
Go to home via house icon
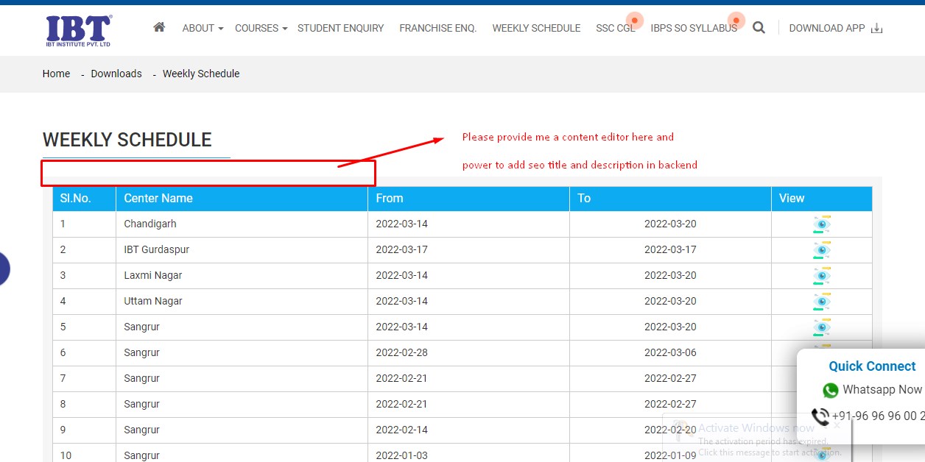tap(159, 27)
